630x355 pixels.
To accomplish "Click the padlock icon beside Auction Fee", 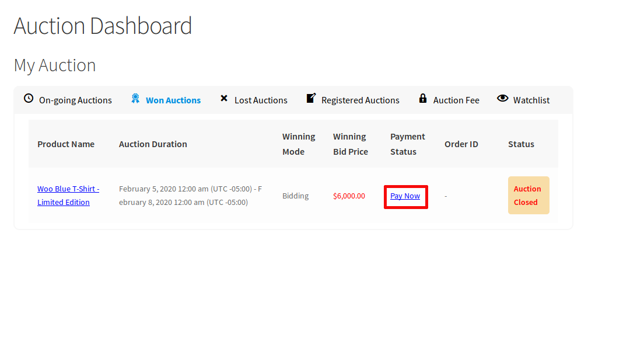I will tap(423, 98).
